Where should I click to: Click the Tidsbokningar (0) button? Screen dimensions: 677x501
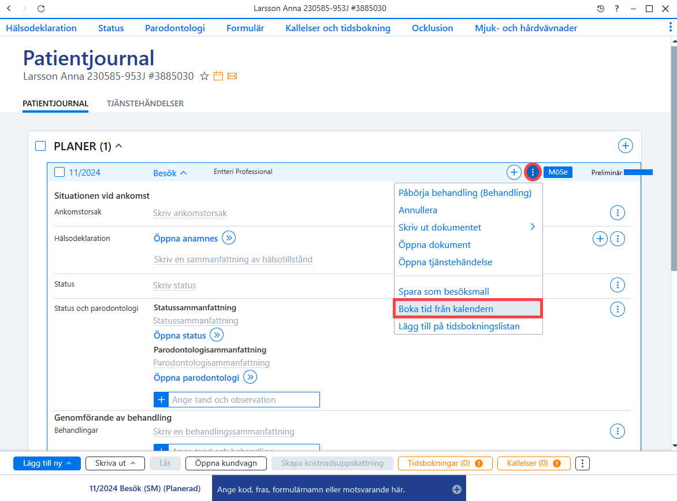445,463
